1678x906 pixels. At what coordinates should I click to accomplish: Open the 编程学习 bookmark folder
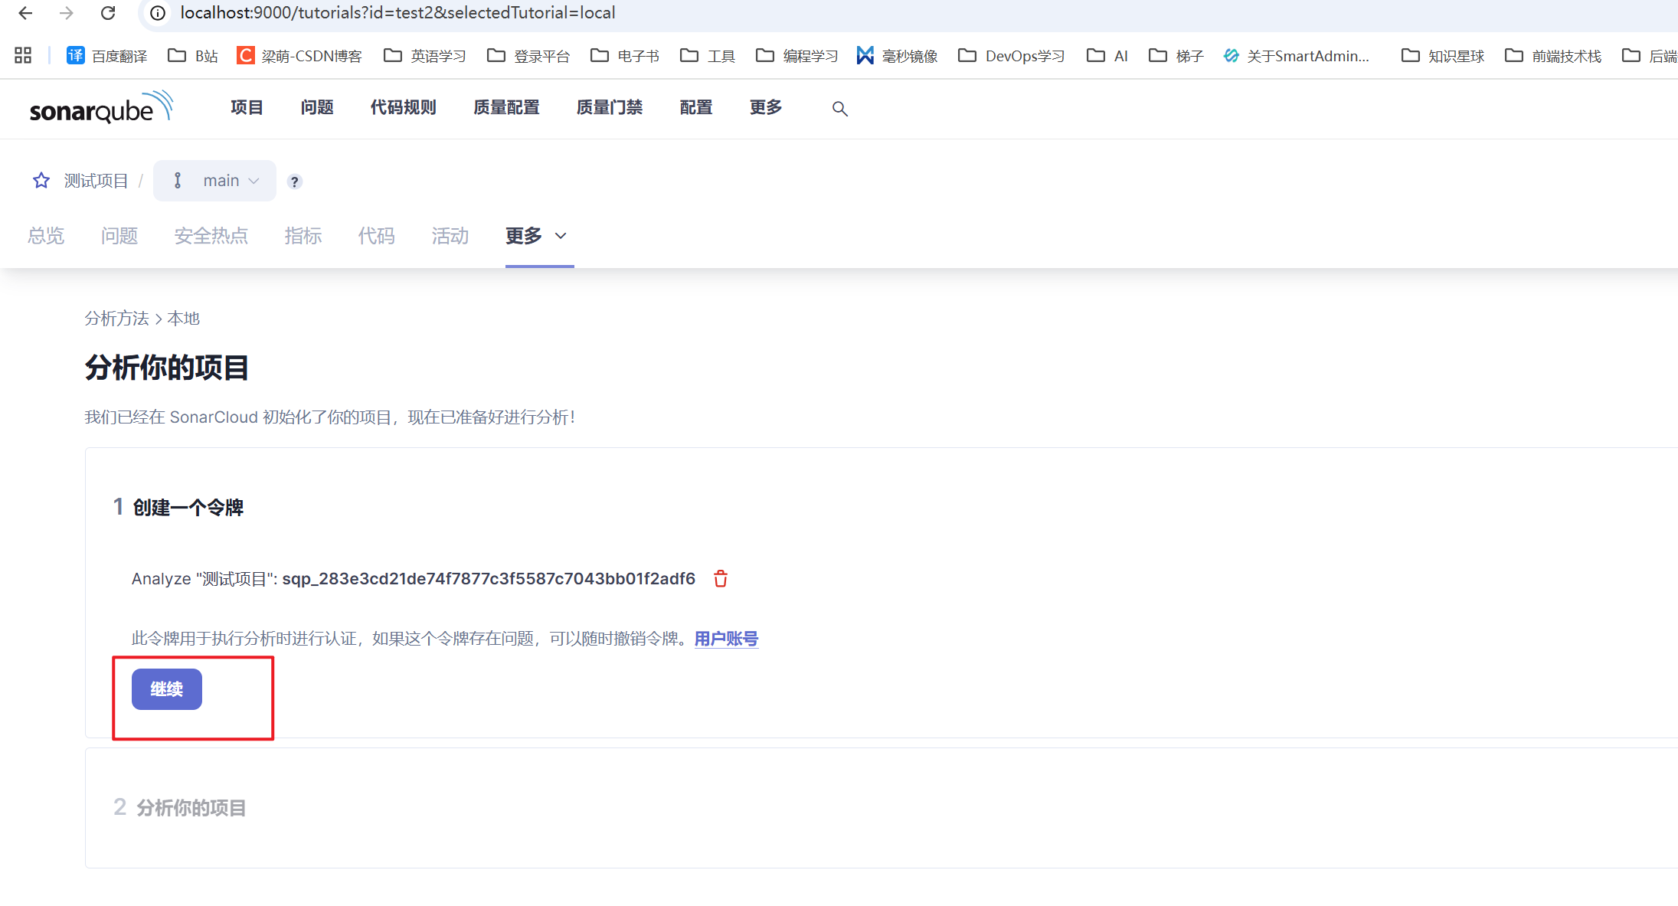click(x=796, y=56)
